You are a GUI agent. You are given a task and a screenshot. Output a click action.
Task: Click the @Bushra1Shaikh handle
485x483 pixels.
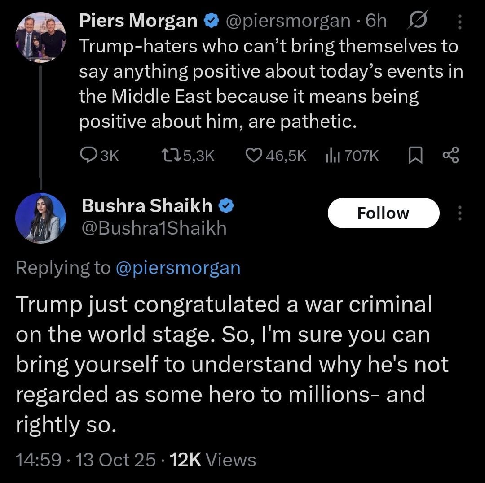(154, 228)
